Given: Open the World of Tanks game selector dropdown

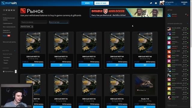Looking at the screenshot, I should (102, 3).
